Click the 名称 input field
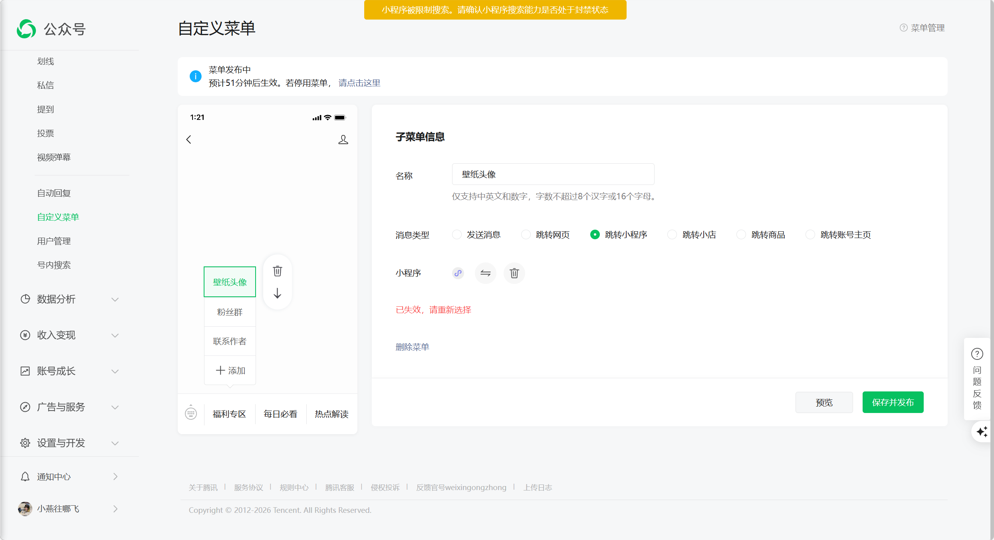 [x=553, y=174]
